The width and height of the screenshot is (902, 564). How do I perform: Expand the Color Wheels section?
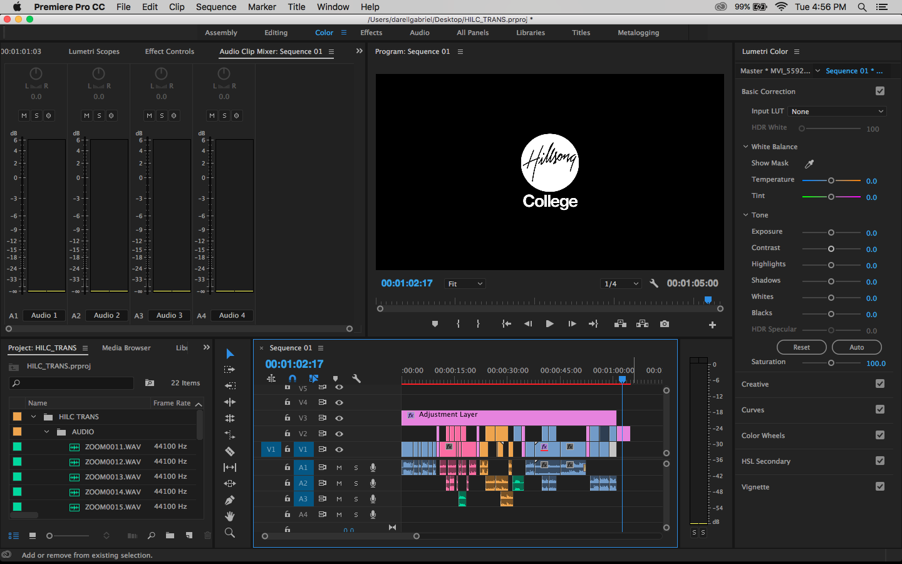tap(763, 436)
